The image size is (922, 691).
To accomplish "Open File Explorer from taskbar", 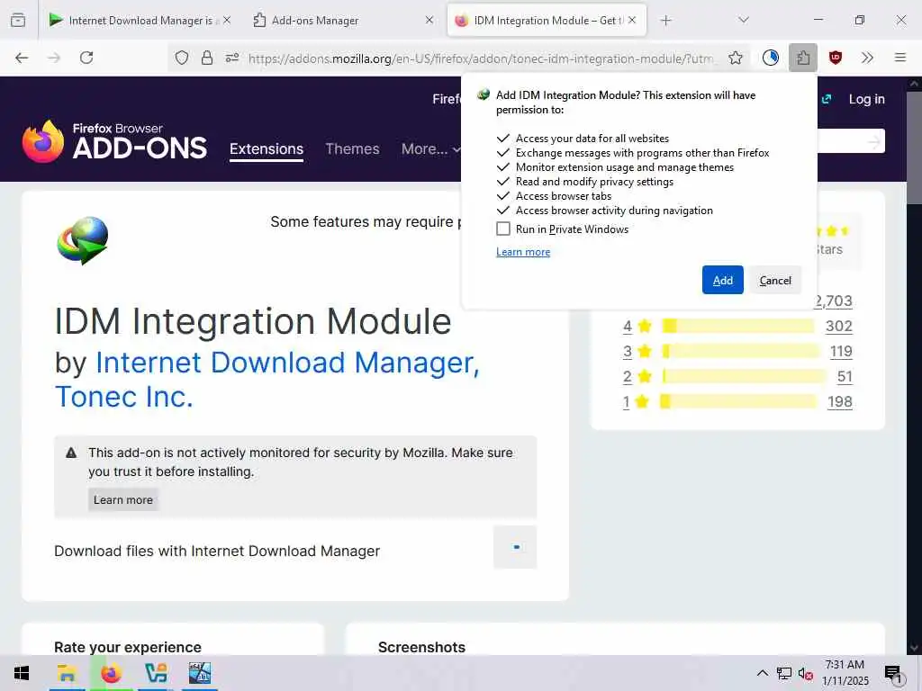I will pyautogui.click(x=67, y=673).
